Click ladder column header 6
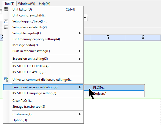 [x=143, y=38]
